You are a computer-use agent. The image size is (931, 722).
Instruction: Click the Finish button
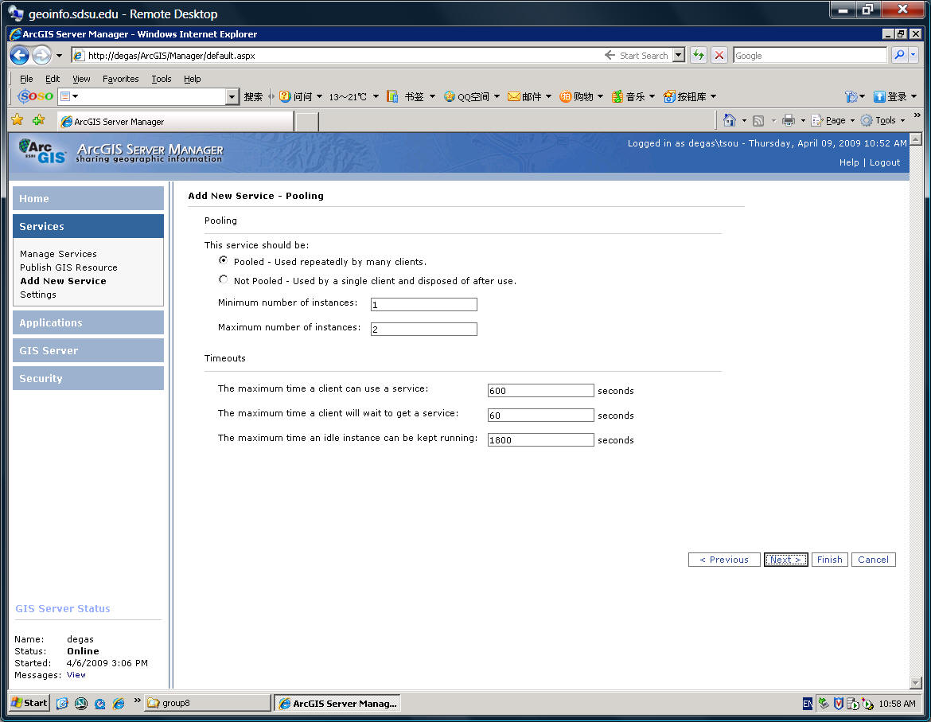tap(829, 560)
